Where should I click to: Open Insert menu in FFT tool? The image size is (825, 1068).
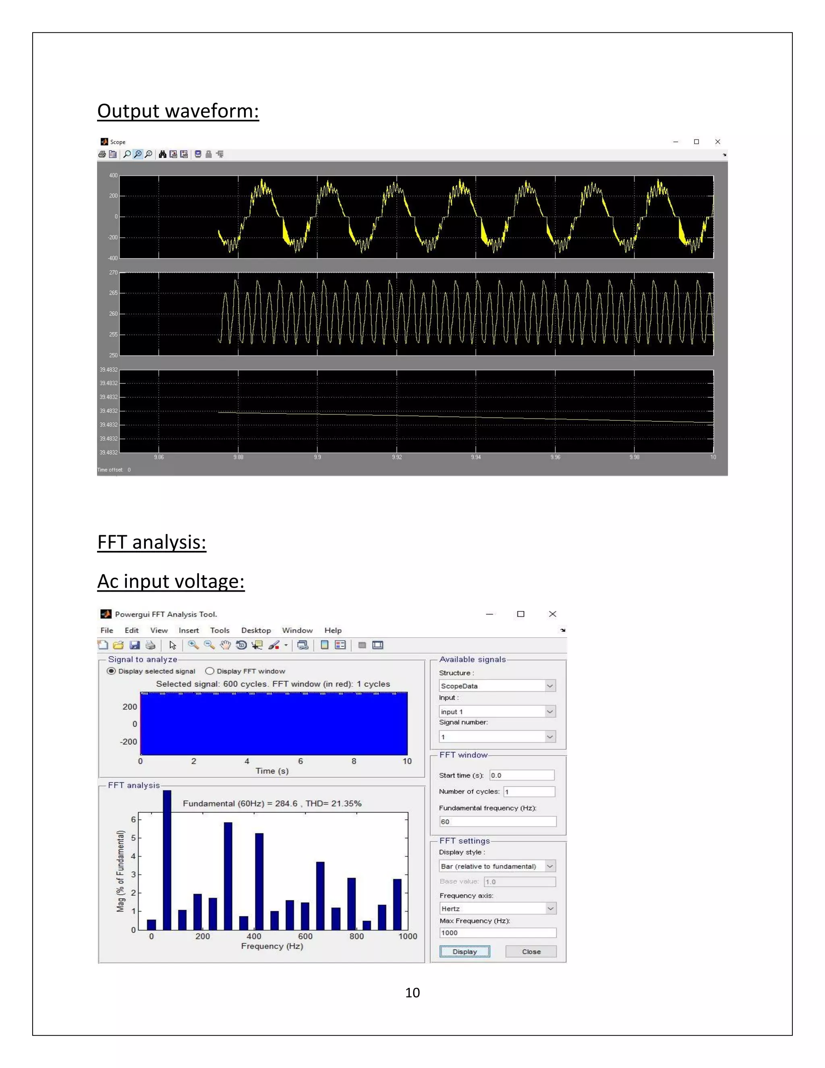point(189,630)
